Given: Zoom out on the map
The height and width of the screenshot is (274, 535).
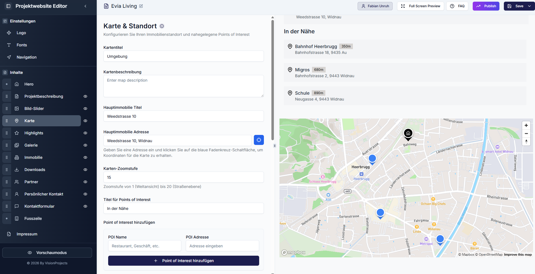Looking at the screenshot, I should click(526, 134).
